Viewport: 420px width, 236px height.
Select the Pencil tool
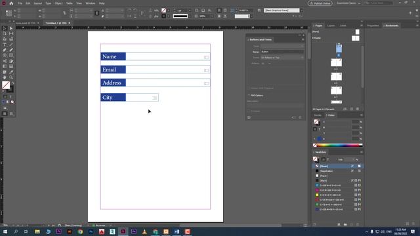coord(11,50)
